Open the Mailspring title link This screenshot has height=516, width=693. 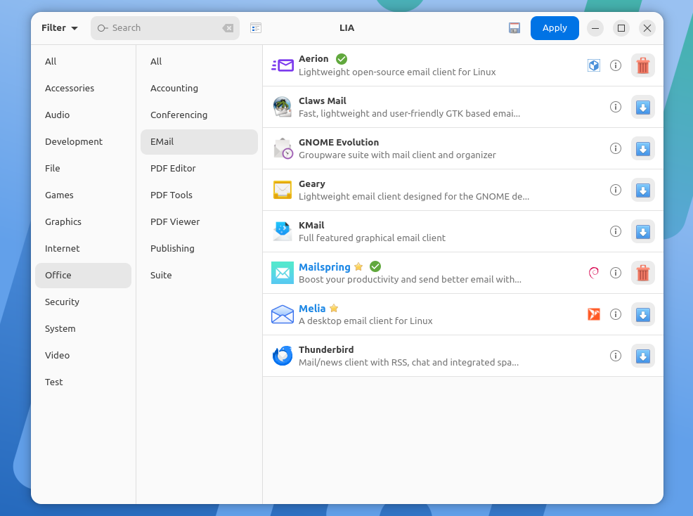[x=325, y=267]
